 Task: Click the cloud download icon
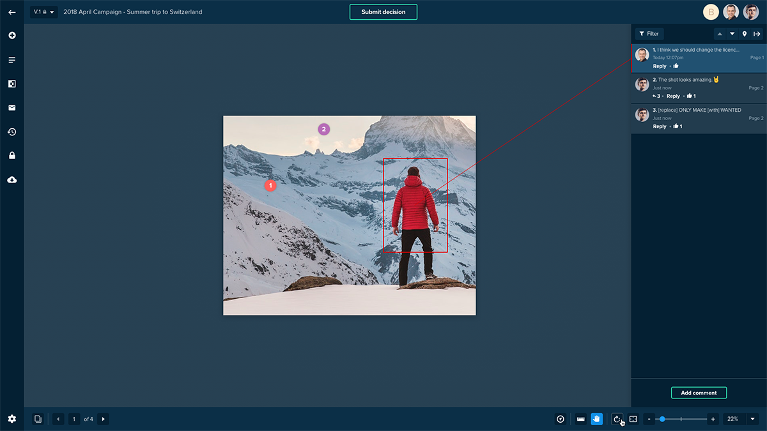click(x=12, y=180)
